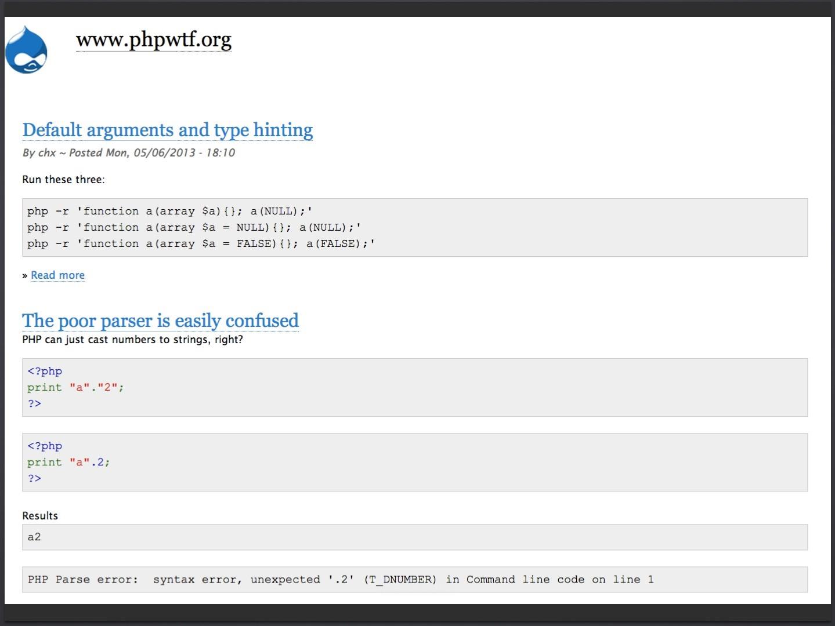Click the print "a"."2"; code line
This screenshot has height=626, width=835.
tap(75, 388)
